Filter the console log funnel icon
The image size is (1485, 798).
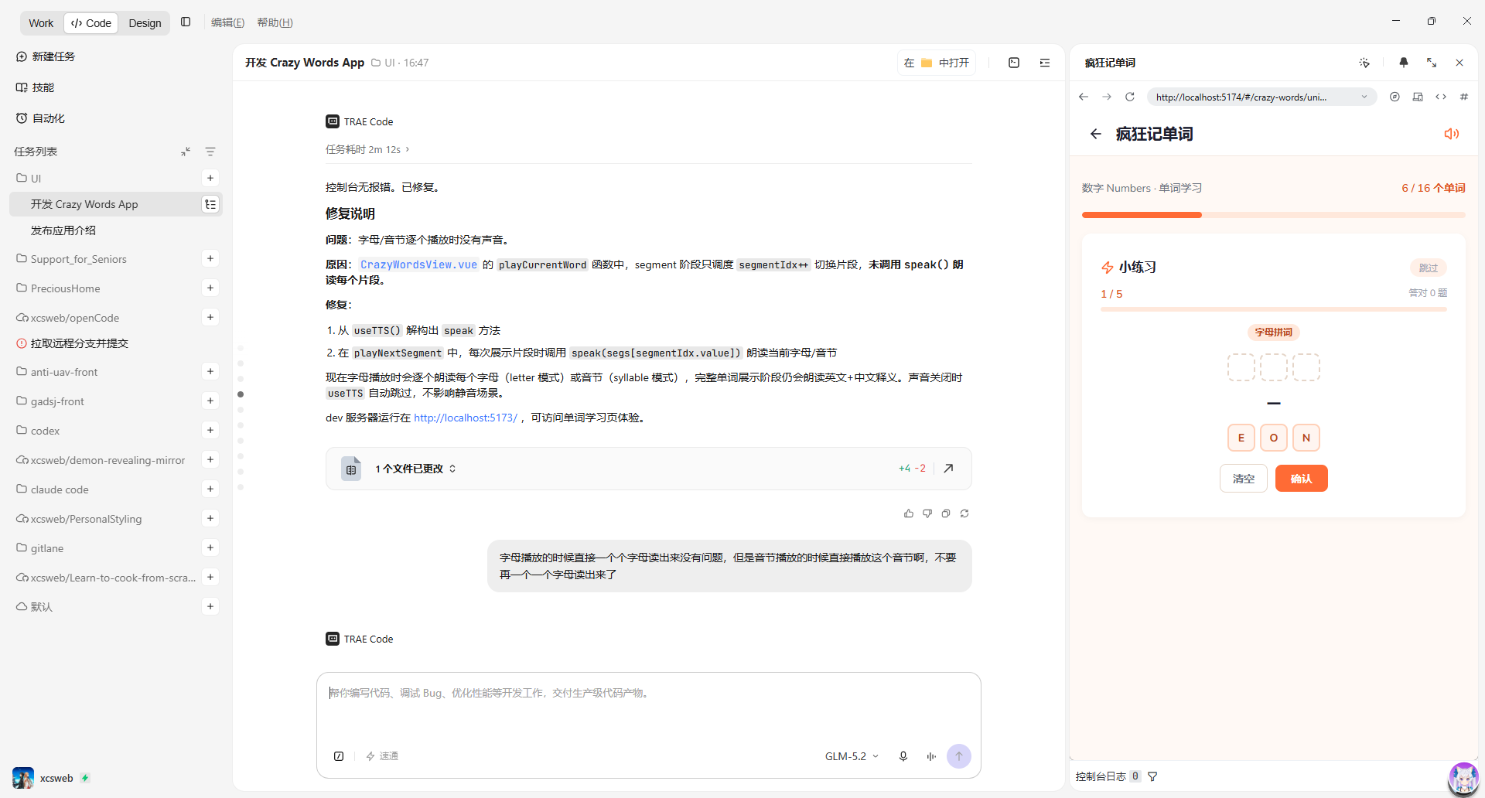click(x=1152, y=776)
